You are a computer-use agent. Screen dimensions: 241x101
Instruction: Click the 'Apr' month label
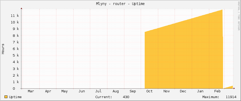click(48, 91)
